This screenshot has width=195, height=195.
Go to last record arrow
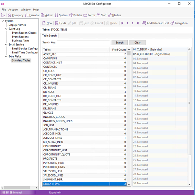point(138,23)
